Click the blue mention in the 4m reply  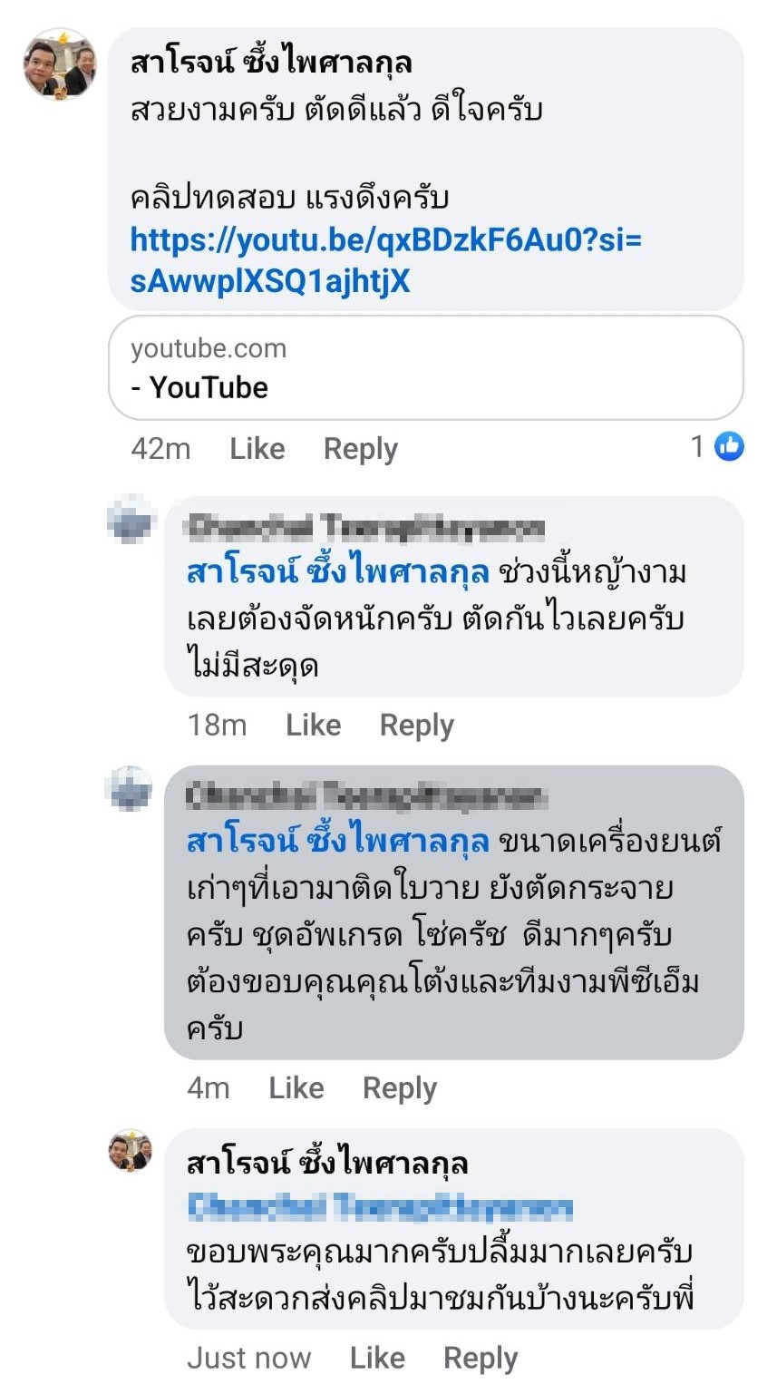tap(337, 841)
